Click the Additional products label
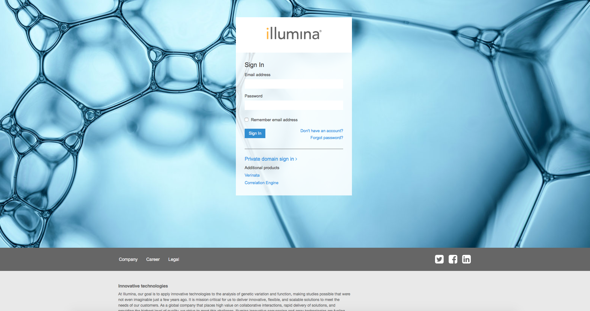This screenshot has width=590, height=311. tap(262, 168)
